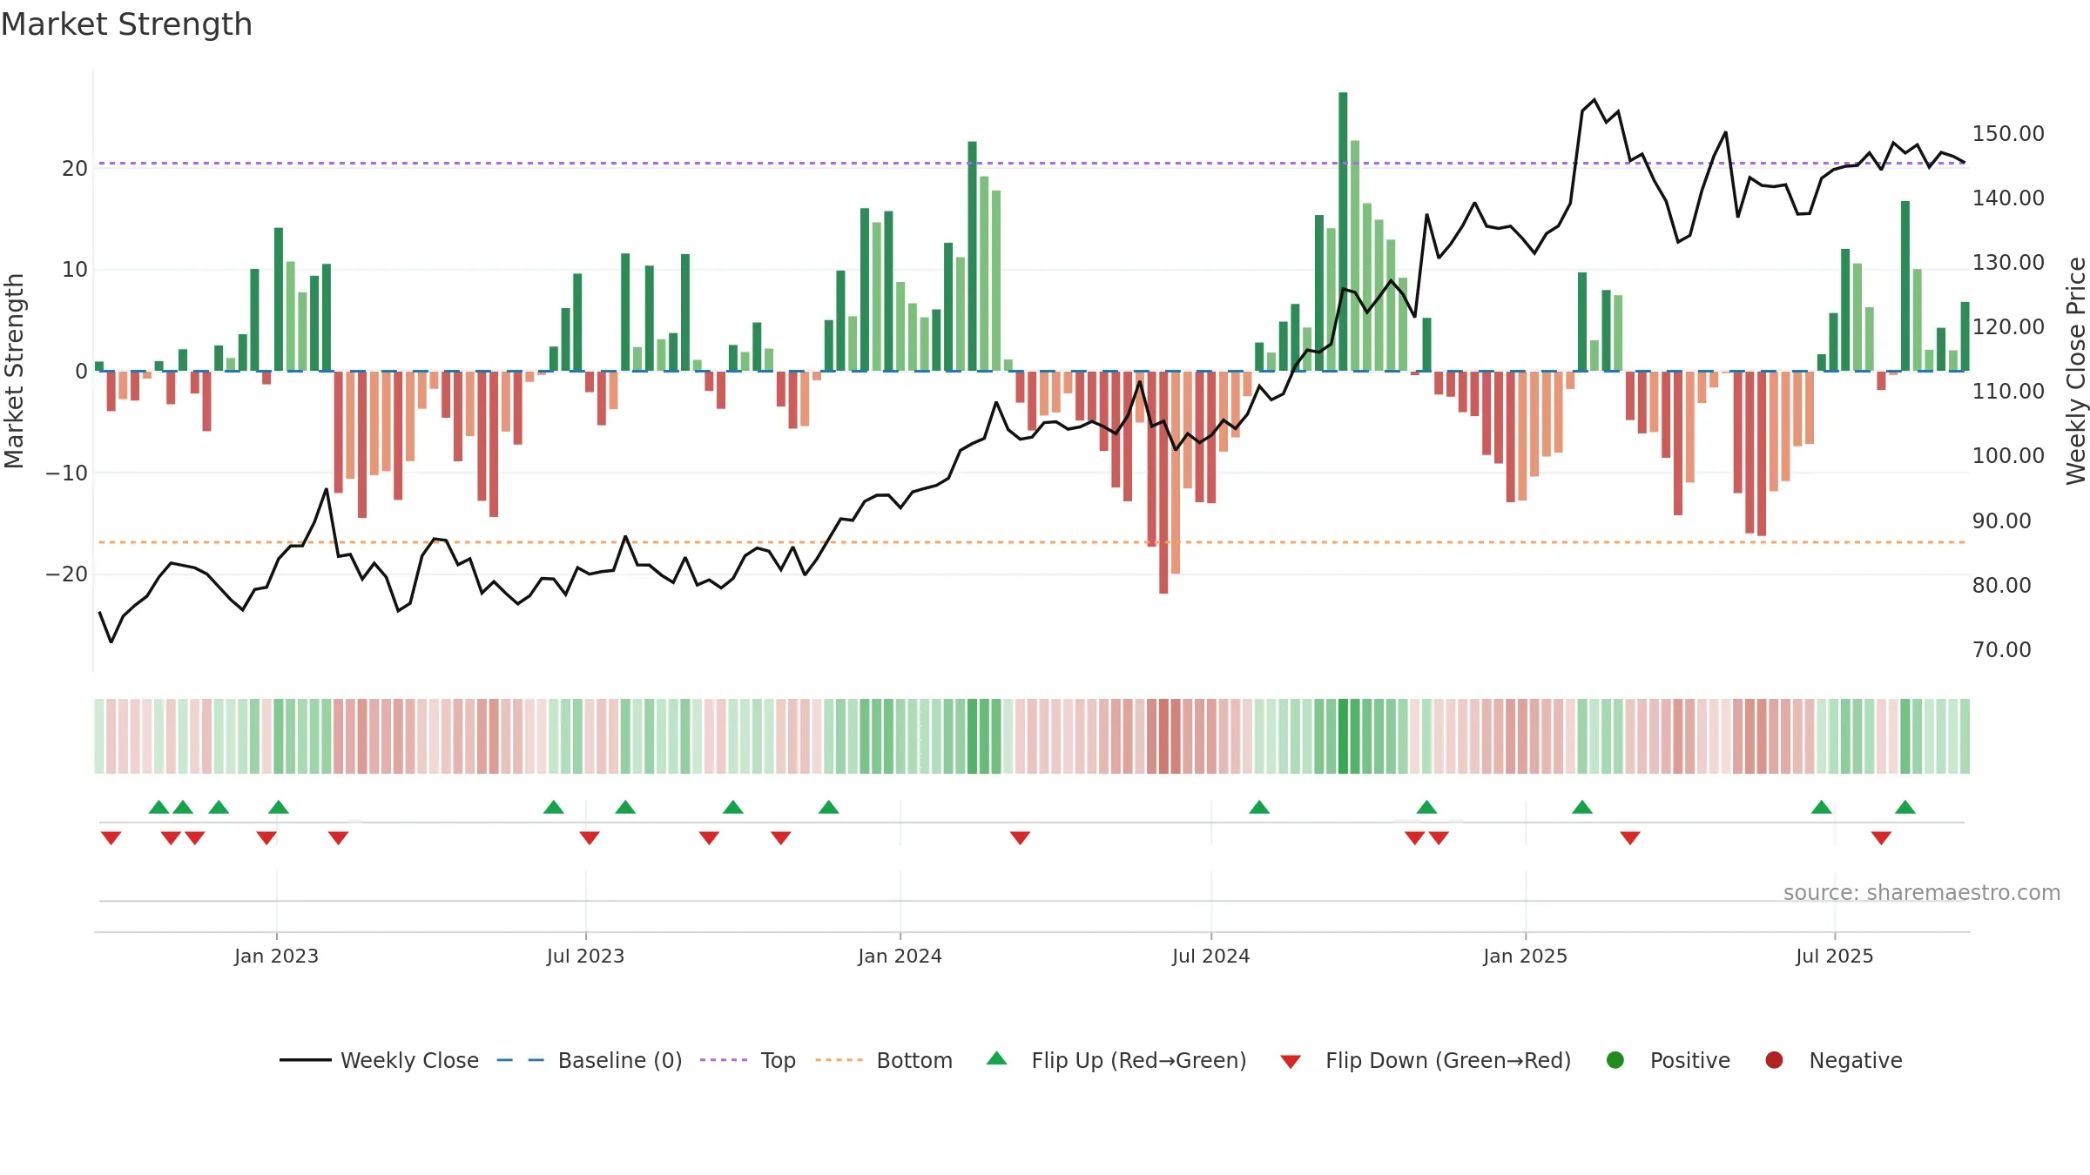The height and width of the screenshot is (1175, 2090).
Task: Click the 150.00 price axis label
Action: click(2008, 133)
